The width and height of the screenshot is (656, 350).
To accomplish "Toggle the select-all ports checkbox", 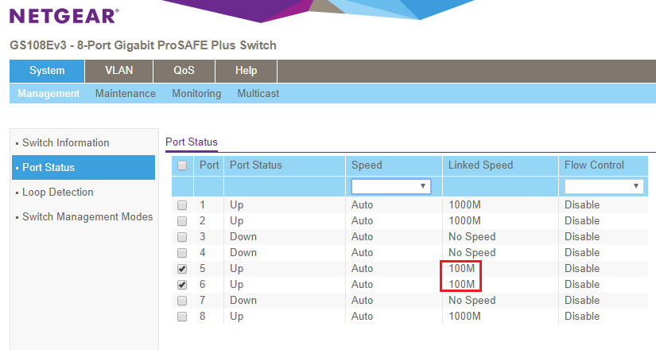I will 182,165.
